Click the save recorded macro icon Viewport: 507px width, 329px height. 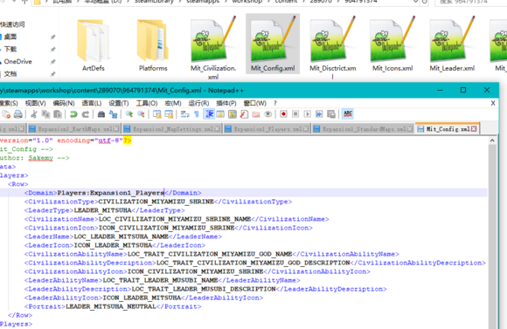click(331, 114)
